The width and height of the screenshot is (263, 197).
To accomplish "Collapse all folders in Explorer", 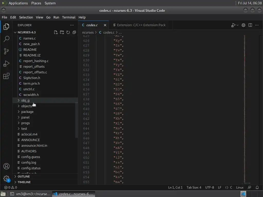I will pyautogui.click(x=74, y=32).
